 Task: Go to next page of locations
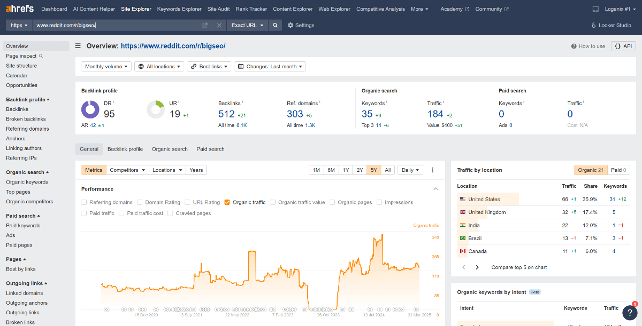(477, 267)
